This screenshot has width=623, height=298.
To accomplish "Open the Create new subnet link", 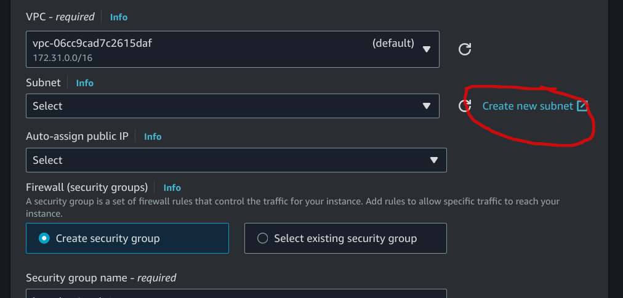I will tap(528, 106).
